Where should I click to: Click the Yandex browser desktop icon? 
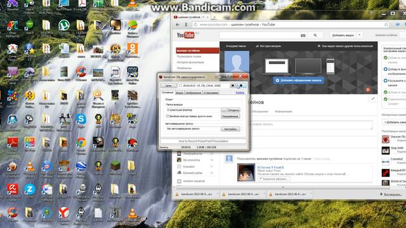click(63, 213)
